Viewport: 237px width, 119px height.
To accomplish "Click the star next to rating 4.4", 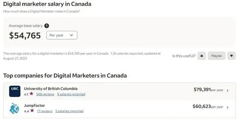I will [x=32, y=110].
